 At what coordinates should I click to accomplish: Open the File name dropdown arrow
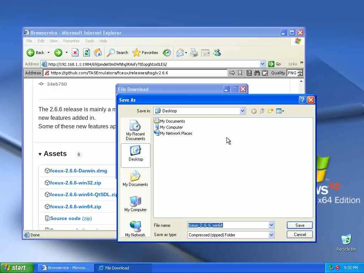click(x=271, y=225)
